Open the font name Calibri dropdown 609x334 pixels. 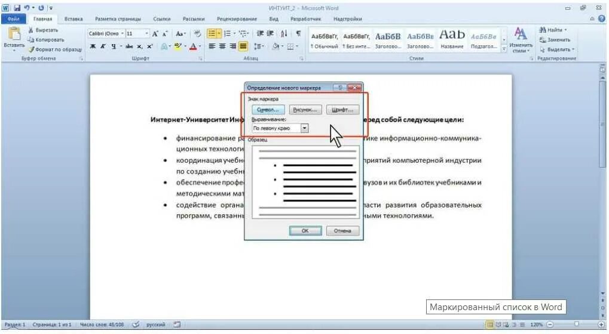(x=123, y=34)
